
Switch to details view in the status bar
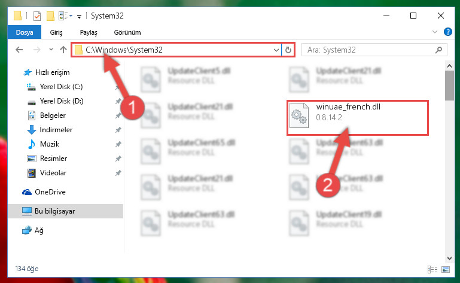point(432,269)
